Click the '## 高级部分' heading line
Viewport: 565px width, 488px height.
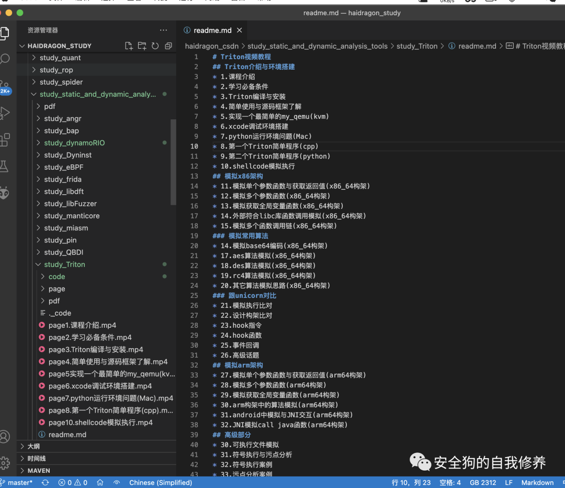click(231, 435)
